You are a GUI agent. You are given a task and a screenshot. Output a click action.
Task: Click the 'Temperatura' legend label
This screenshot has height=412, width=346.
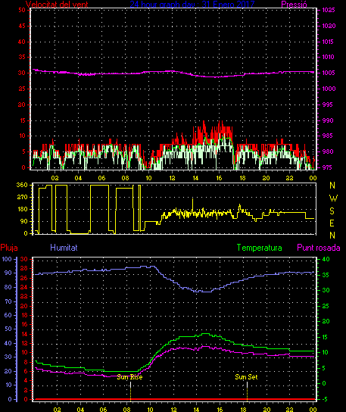point(259,248)
